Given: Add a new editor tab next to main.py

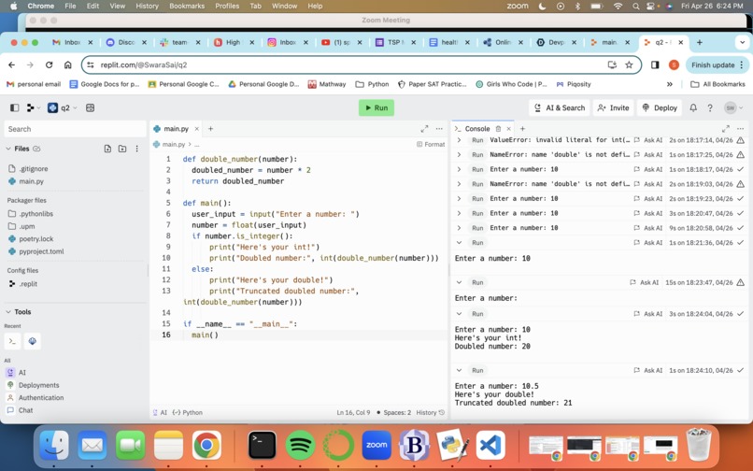Looking at the screenshot, I should (210, 129).
